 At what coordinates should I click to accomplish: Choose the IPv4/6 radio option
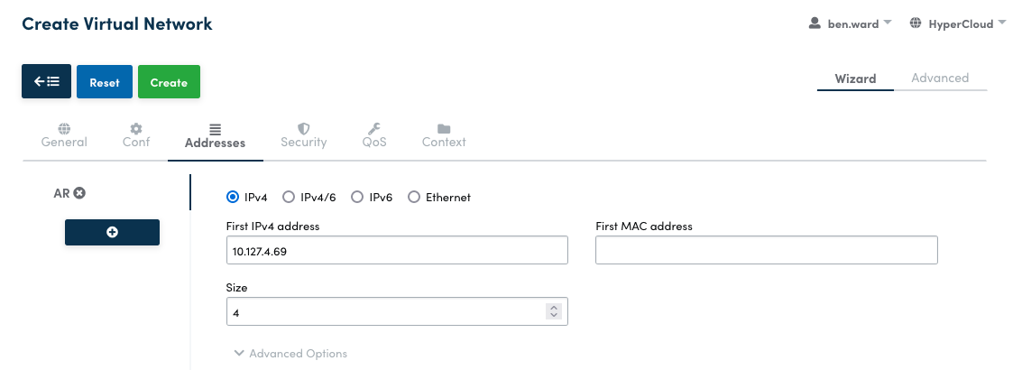click(x=289, y=197)
